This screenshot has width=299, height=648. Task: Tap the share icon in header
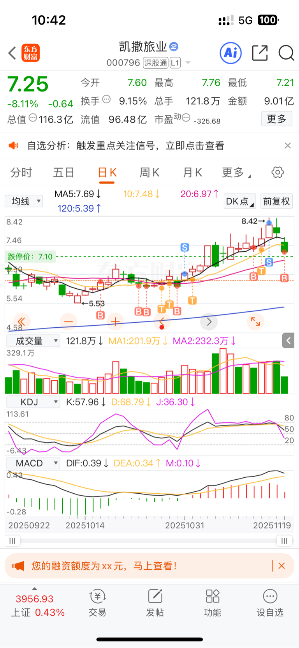(x=260, y=53)
